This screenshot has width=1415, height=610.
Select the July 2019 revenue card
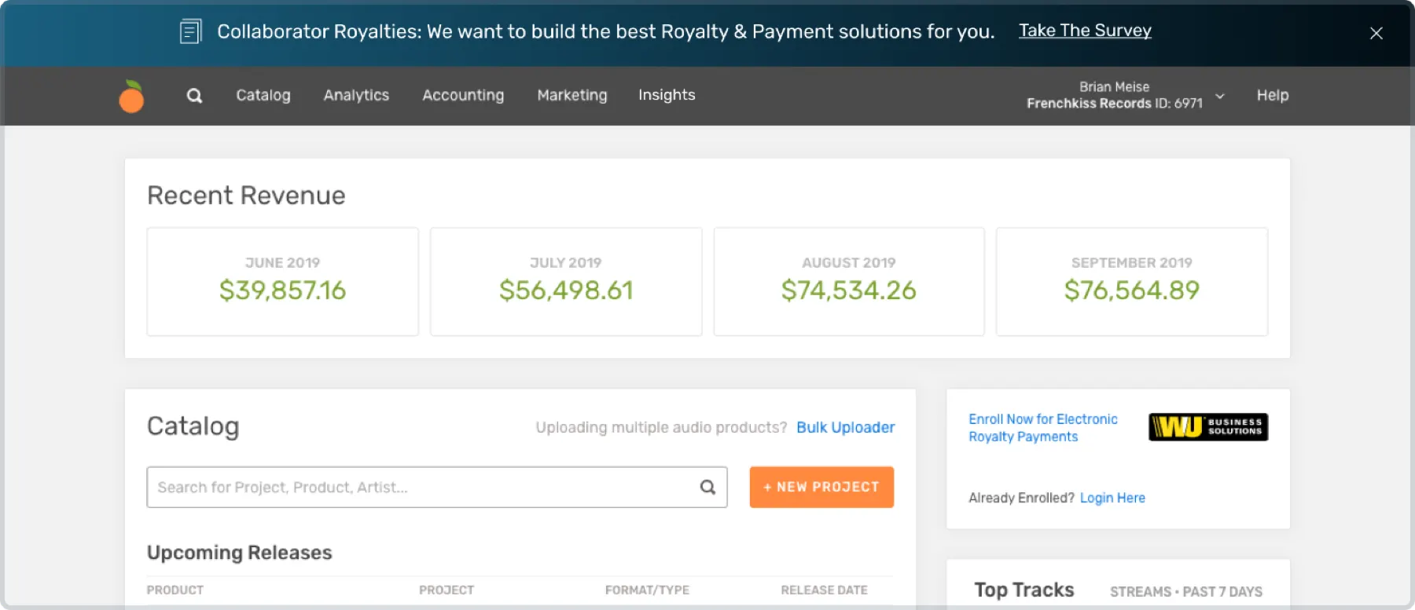pos(566,282)
